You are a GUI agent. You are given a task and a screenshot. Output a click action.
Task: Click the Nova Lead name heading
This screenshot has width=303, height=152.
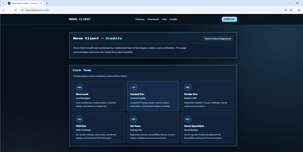(x=82, y=94)
